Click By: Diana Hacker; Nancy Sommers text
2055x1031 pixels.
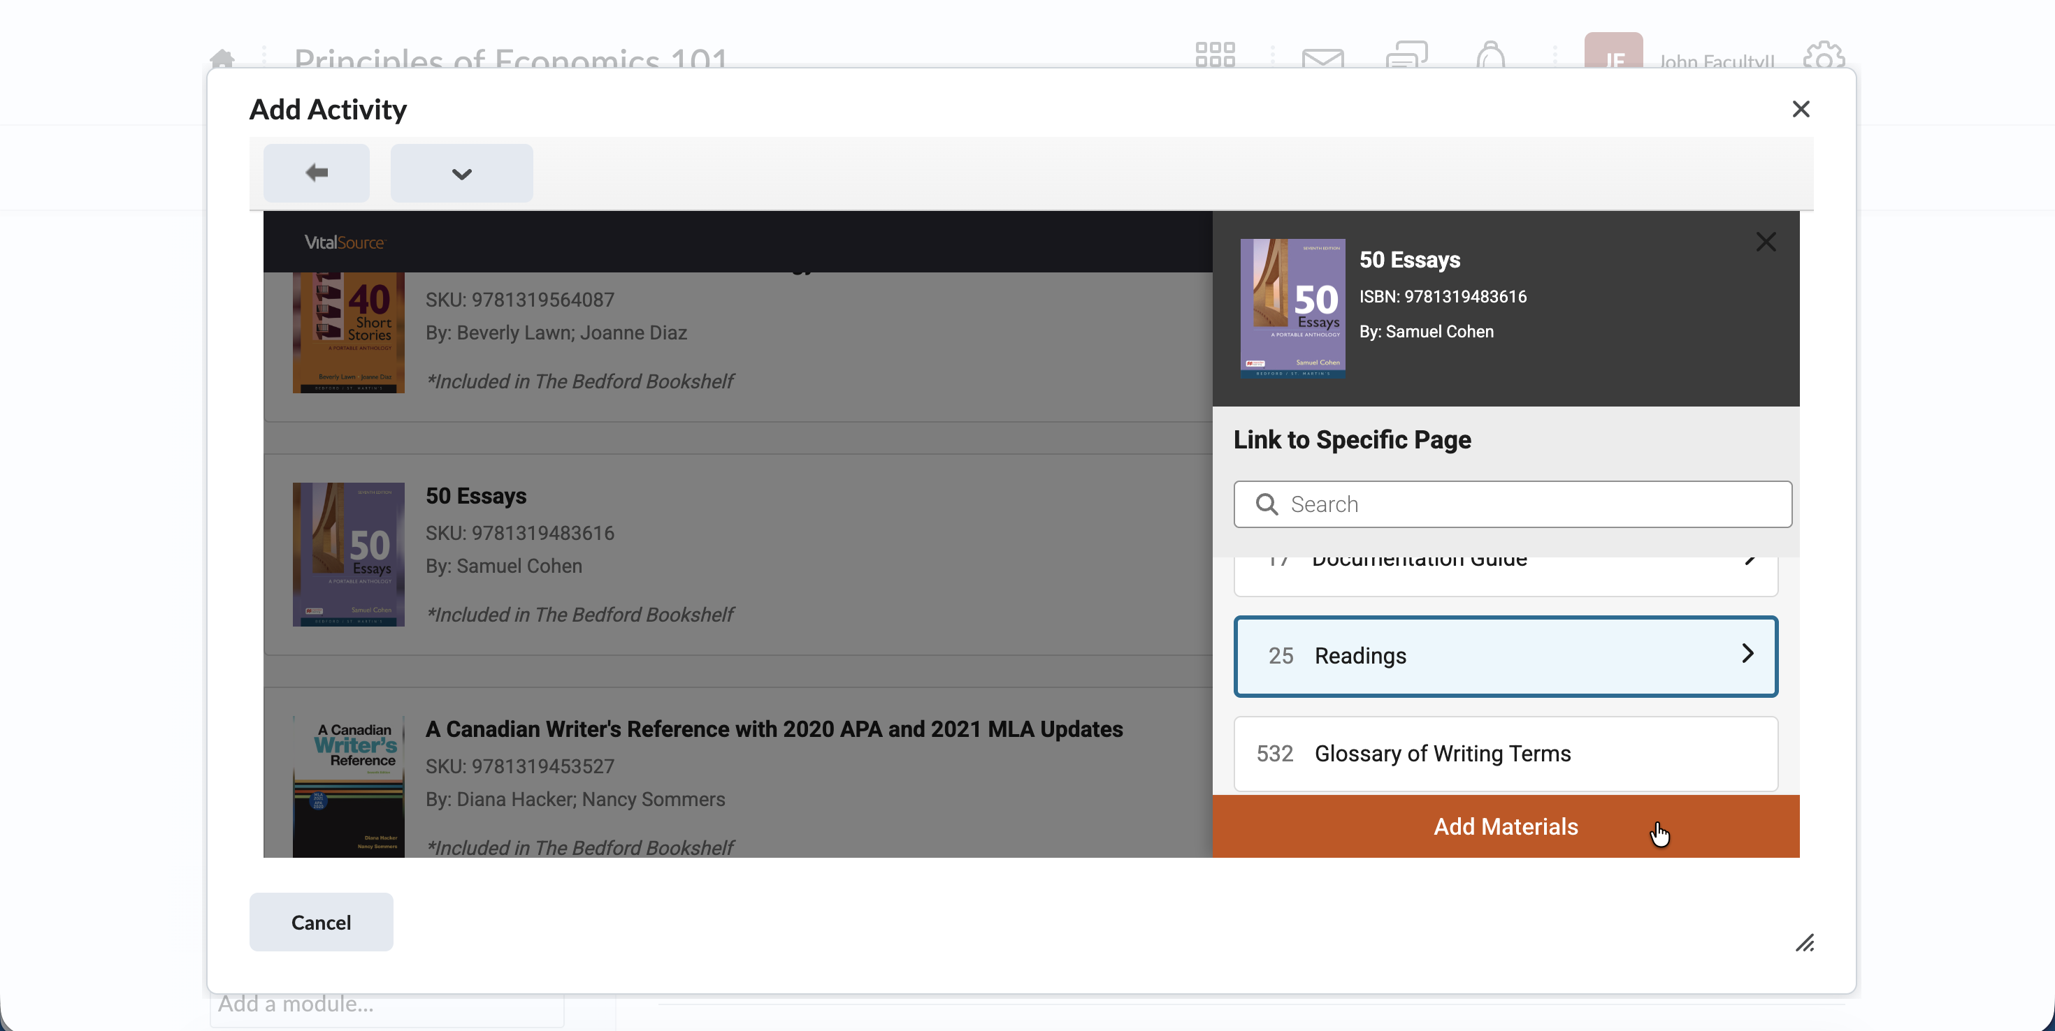tap(575, 799)
